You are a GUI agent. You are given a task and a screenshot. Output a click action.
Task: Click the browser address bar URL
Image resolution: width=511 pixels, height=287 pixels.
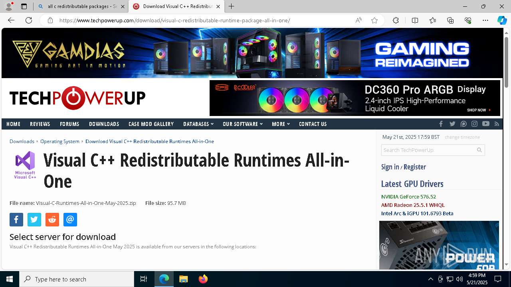[x=174, y=20]
